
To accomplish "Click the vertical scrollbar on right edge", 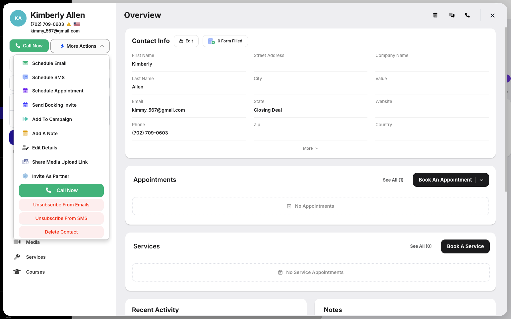I will pyautogui.click(x=506, y=109).
